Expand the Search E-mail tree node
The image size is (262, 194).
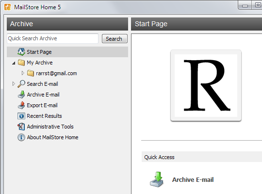click(x=14, y=84)
